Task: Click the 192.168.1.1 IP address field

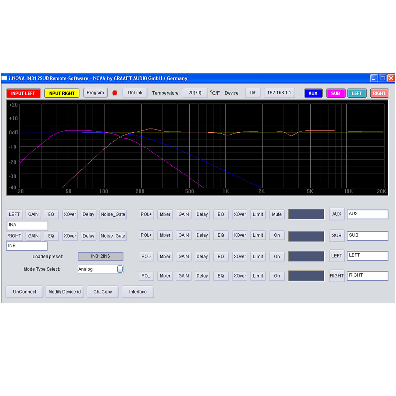Action: pyautogui.click(x=279, y=93)
